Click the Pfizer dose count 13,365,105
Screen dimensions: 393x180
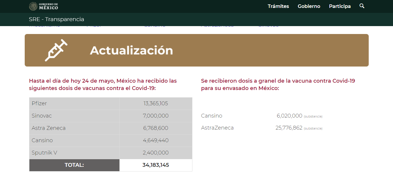156,103
